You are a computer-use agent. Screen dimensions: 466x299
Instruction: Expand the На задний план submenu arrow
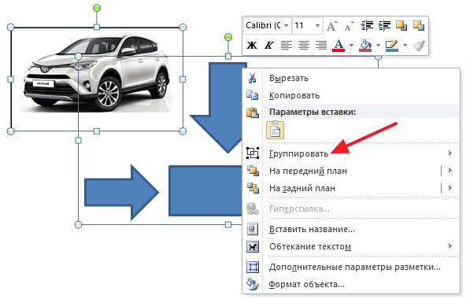point(450,188)
